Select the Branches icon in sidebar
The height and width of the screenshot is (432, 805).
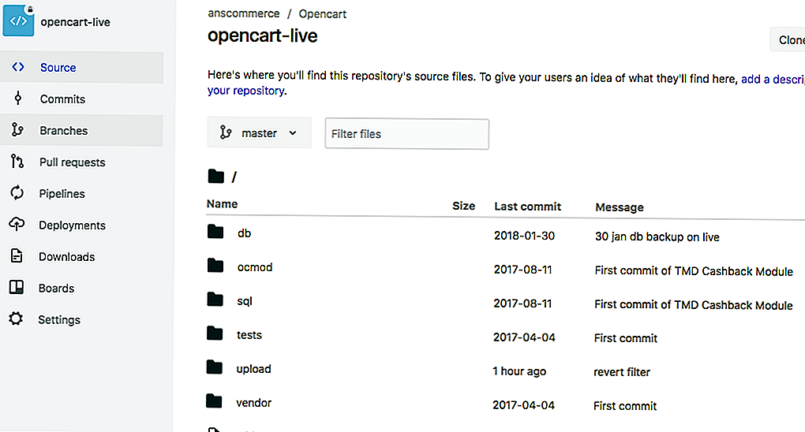coord(17,131)
